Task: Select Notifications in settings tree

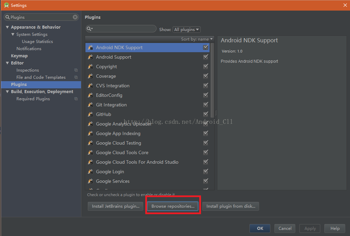Action: click(x=29, y=48)
